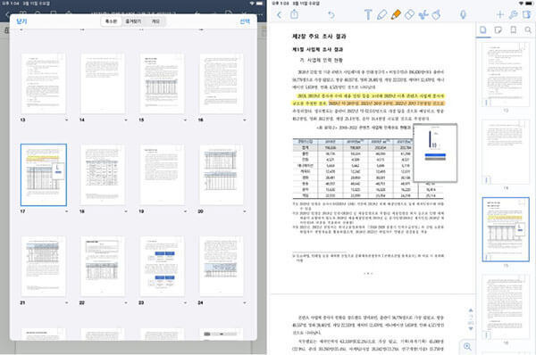Close the thumbnail panel with 닫기

(x=21, y=21)
